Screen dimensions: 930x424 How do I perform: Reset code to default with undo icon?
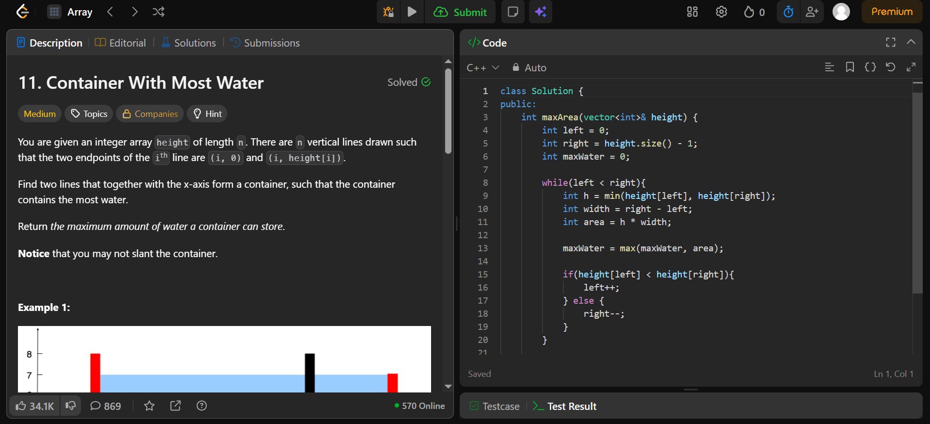pos(890,67)
